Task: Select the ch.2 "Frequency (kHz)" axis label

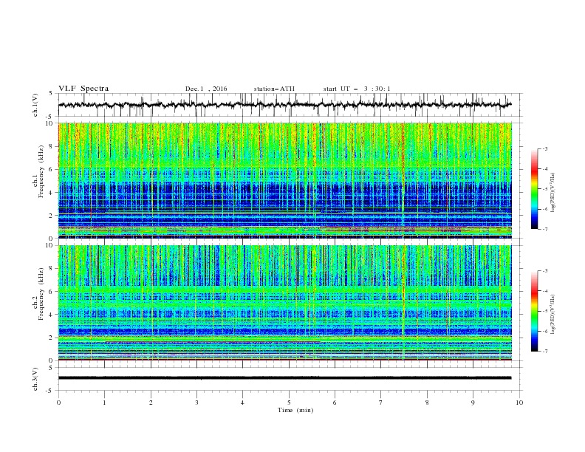Action: (x=41, y=294)
